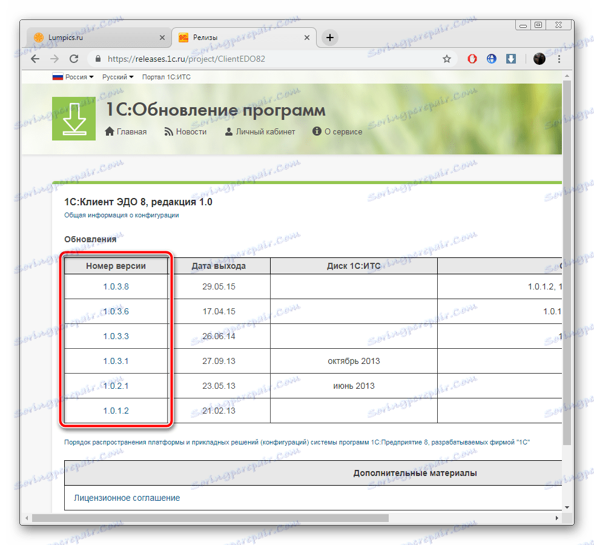Open version 1.0.3.1 link
594x545 pixels.
tap(116, 361)
